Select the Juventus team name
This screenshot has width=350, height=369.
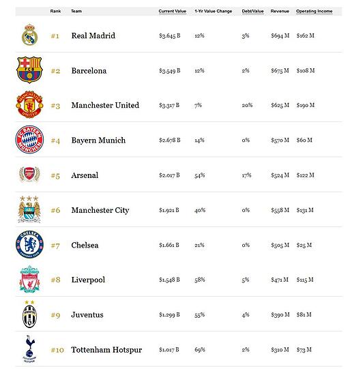tap(87, 314)
